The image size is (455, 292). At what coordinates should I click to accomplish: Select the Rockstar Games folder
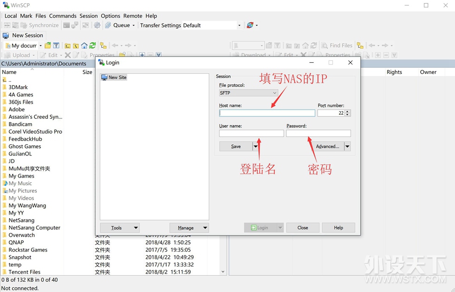[28, 250]
